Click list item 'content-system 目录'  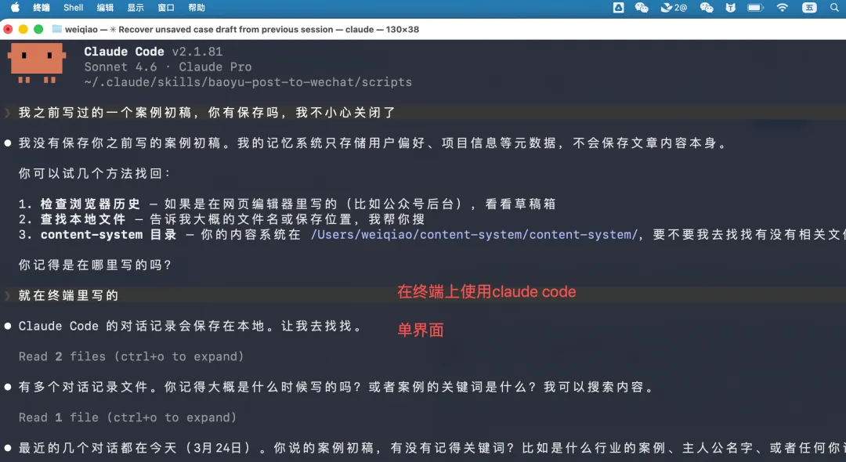tap(108, 234)
